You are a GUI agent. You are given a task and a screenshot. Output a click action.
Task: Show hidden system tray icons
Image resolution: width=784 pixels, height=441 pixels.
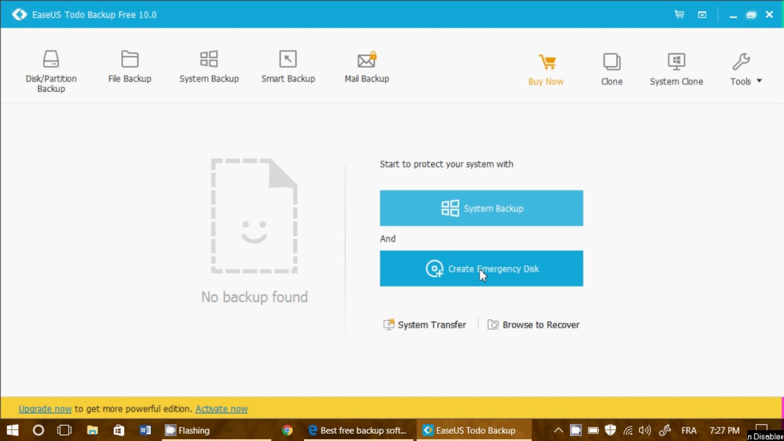coord(558,430)
